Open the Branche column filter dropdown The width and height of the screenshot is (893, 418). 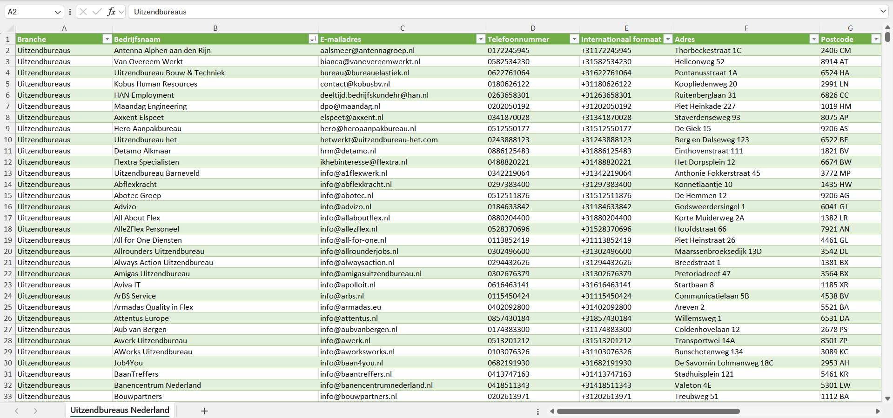(x=107, y=39)
